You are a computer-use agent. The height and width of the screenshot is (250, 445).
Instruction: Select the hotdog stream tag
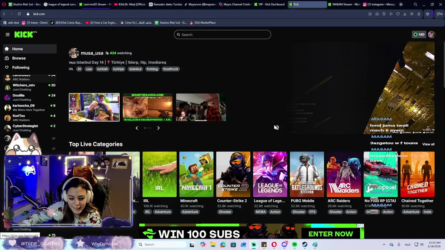coord(152,69)
